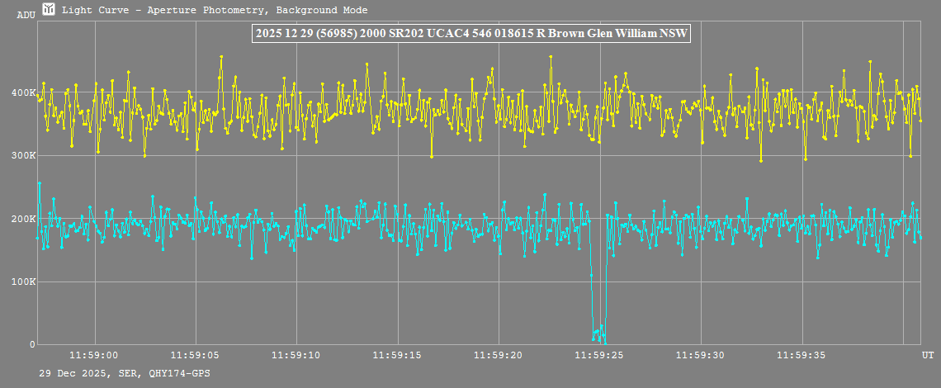Select the 300K tick label on Y axis
Viewport: 941px width, 388px height.
pos(23,156)
